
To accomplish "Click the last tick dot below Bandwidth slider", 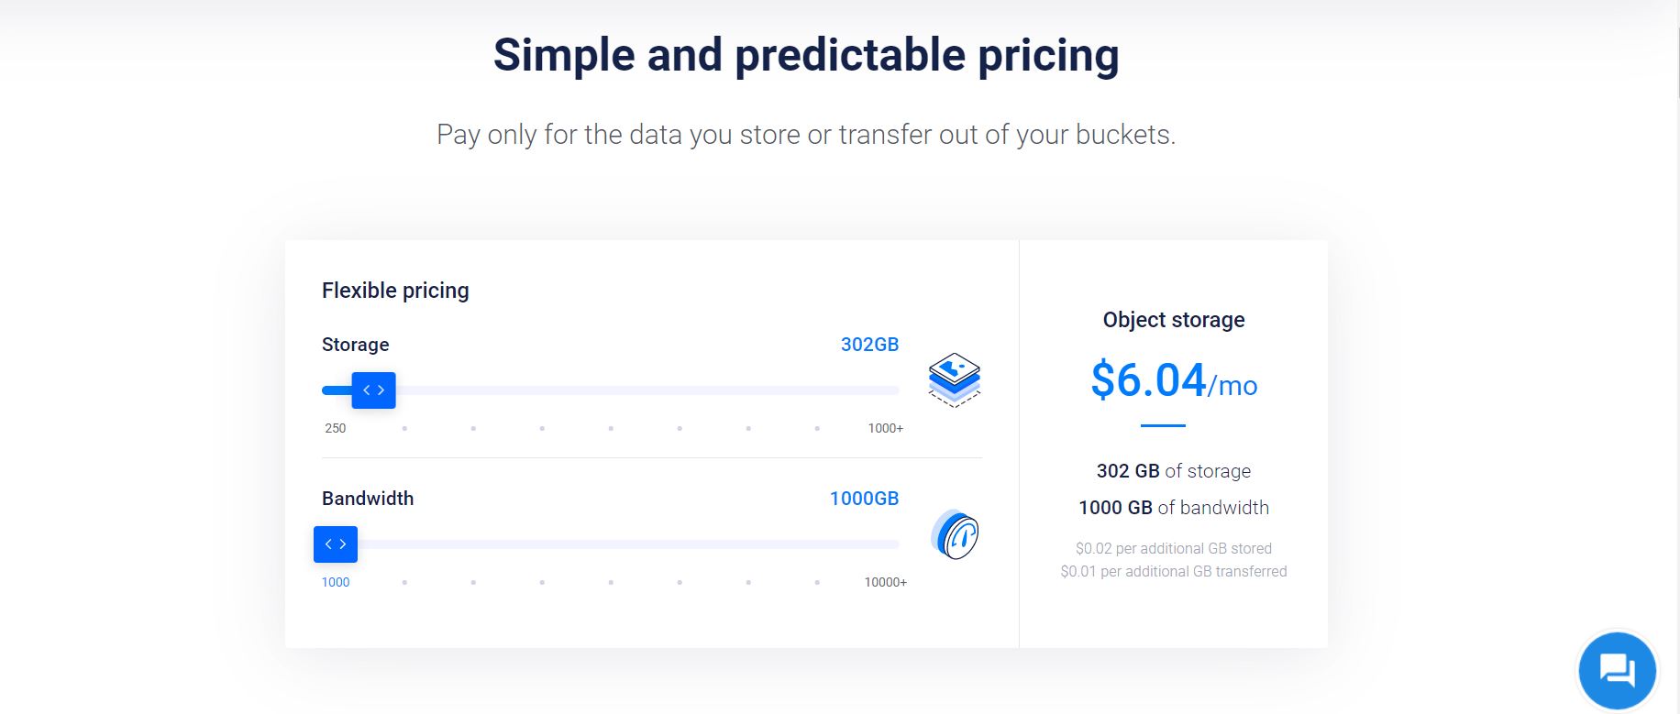I will click(817, 582).
